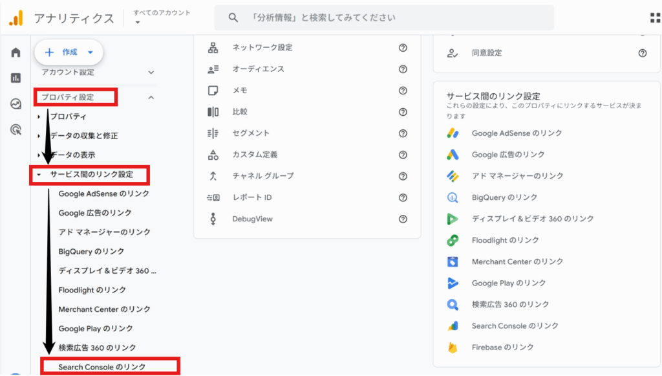
Task: Open the DebugView settings link
Action: tap(253, 219)
